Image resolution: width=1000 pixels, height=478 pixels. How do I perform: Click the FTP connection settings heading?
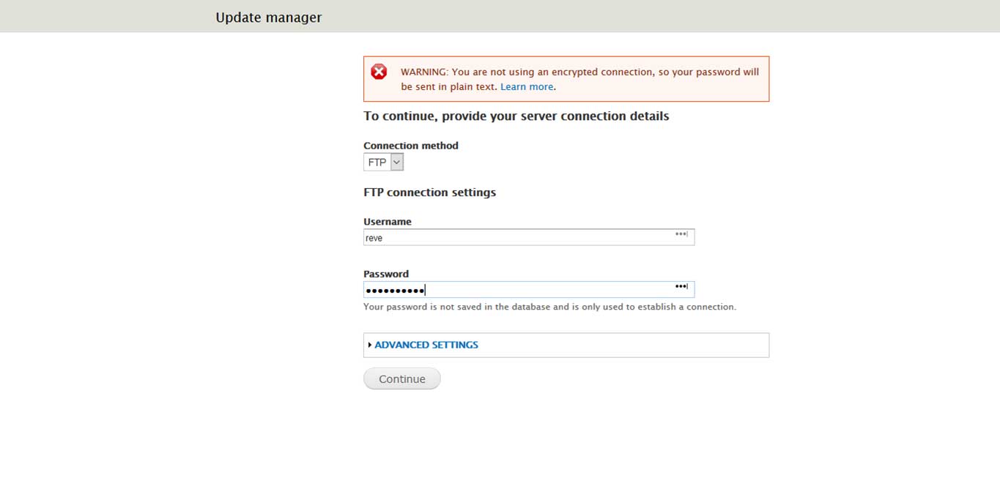coord(429,193)
